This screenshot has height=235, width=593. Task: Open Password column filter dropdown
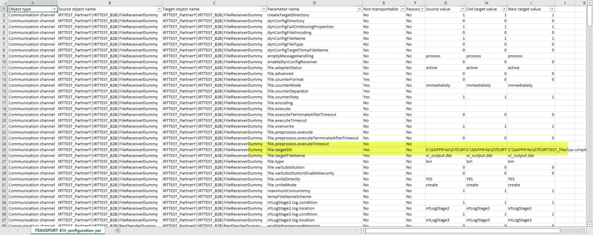422,9
